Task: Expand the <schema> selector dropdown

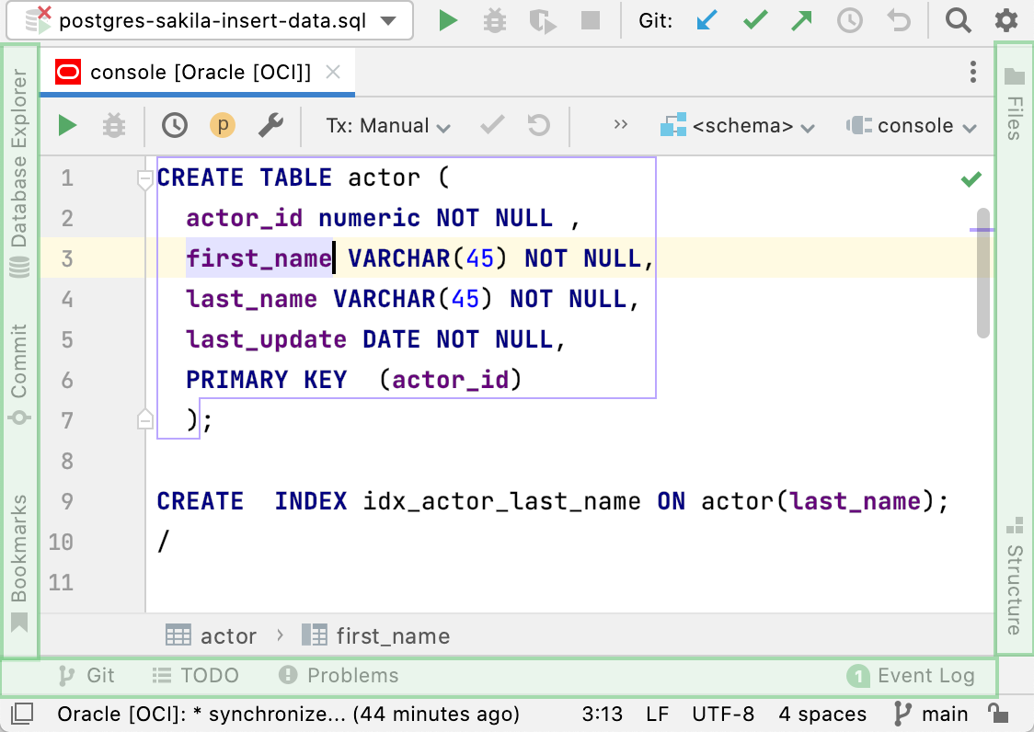Action: point(739,126)
